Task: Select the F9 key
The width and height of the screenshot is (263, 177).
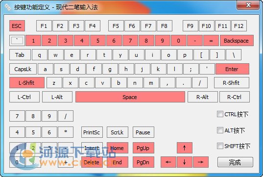Action: coord(190,26)
